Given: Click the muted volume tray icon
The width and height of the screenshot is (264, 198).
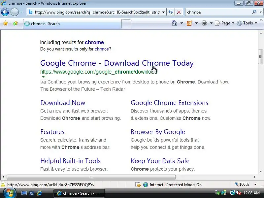Looking at the screenshot, I should click(x=239, y=193).
